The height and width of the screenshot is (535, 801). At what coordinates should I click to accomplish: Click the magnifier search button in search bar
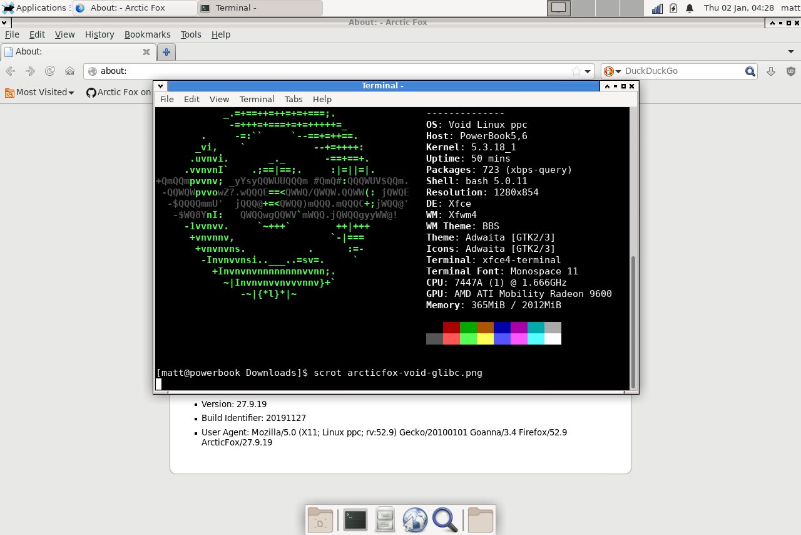tap(750, 71)
